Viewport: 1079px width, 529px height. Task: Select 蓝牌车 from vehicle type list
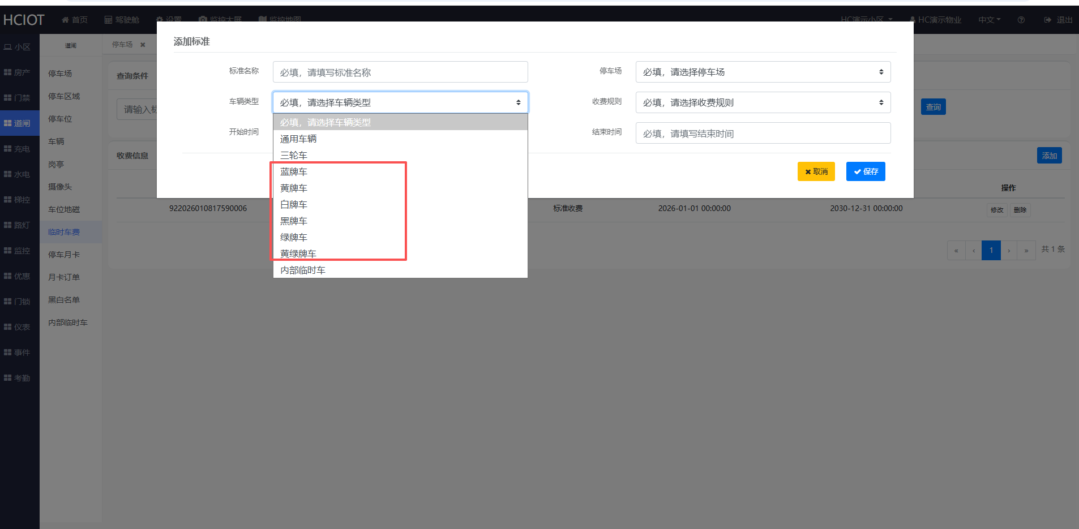[x=294, y=171]
